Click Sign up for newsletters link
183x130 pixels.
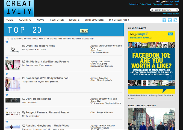[163, 4]
